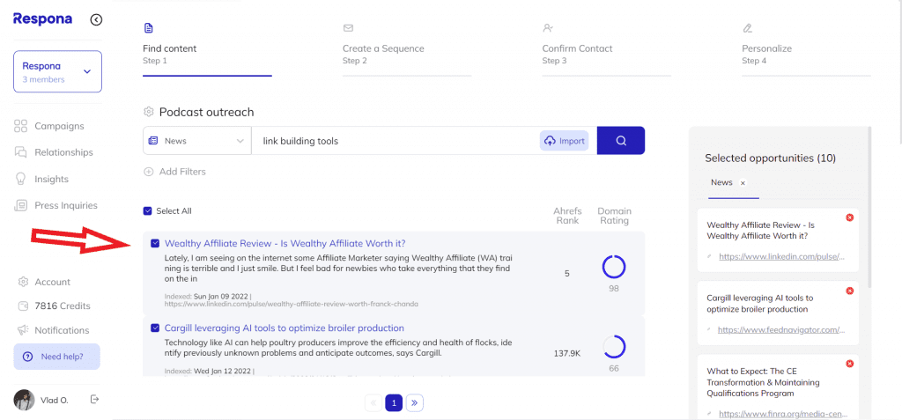The image size is (902, 420).
Task: Select page 1 in pagination
Action: click(x=394, y=403)
